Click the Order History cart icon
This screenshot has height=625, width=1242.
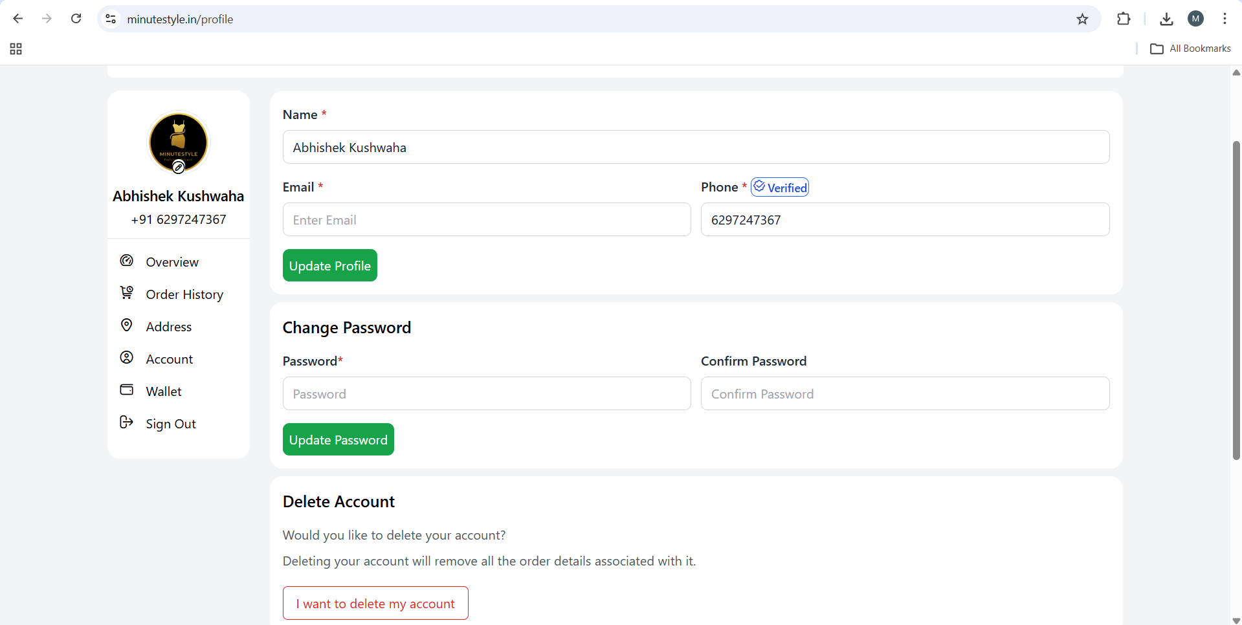point(127,293)
